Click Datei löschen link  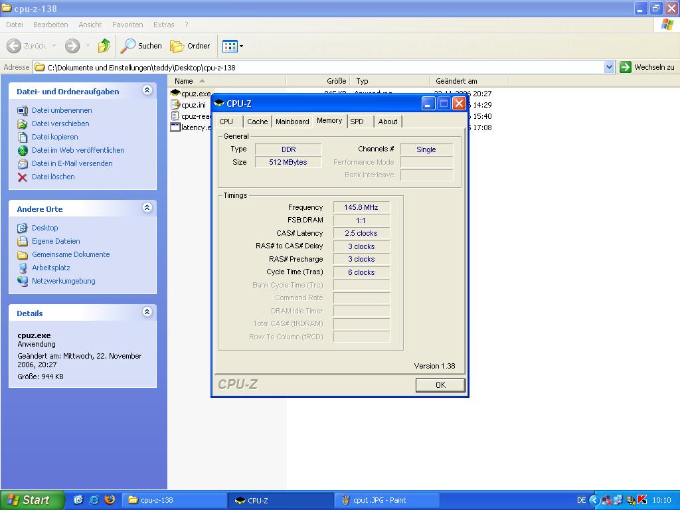click(x=53, y=177)
